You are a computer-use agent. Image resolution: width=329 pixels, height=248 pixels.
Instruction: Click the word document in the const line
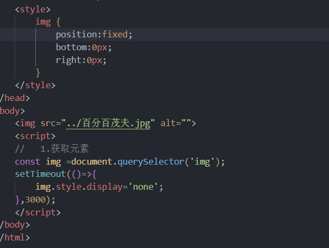[92, 162]
